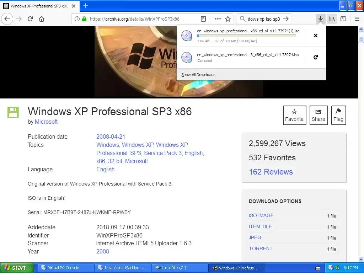Open the Windows Start menu
The width and height of the screenshot is (364, 273).
(x=17, y=268)
